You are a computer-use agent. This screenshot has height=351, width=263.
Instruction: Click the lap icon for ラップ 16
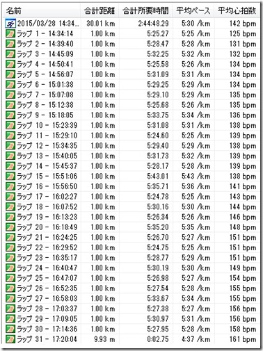tap(10, 187)
